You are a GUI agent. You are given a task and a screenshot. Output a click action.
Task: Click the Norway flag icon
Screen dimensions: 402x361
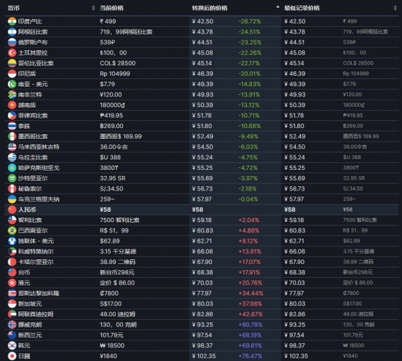pyautogui.click(x=12, y=325)
